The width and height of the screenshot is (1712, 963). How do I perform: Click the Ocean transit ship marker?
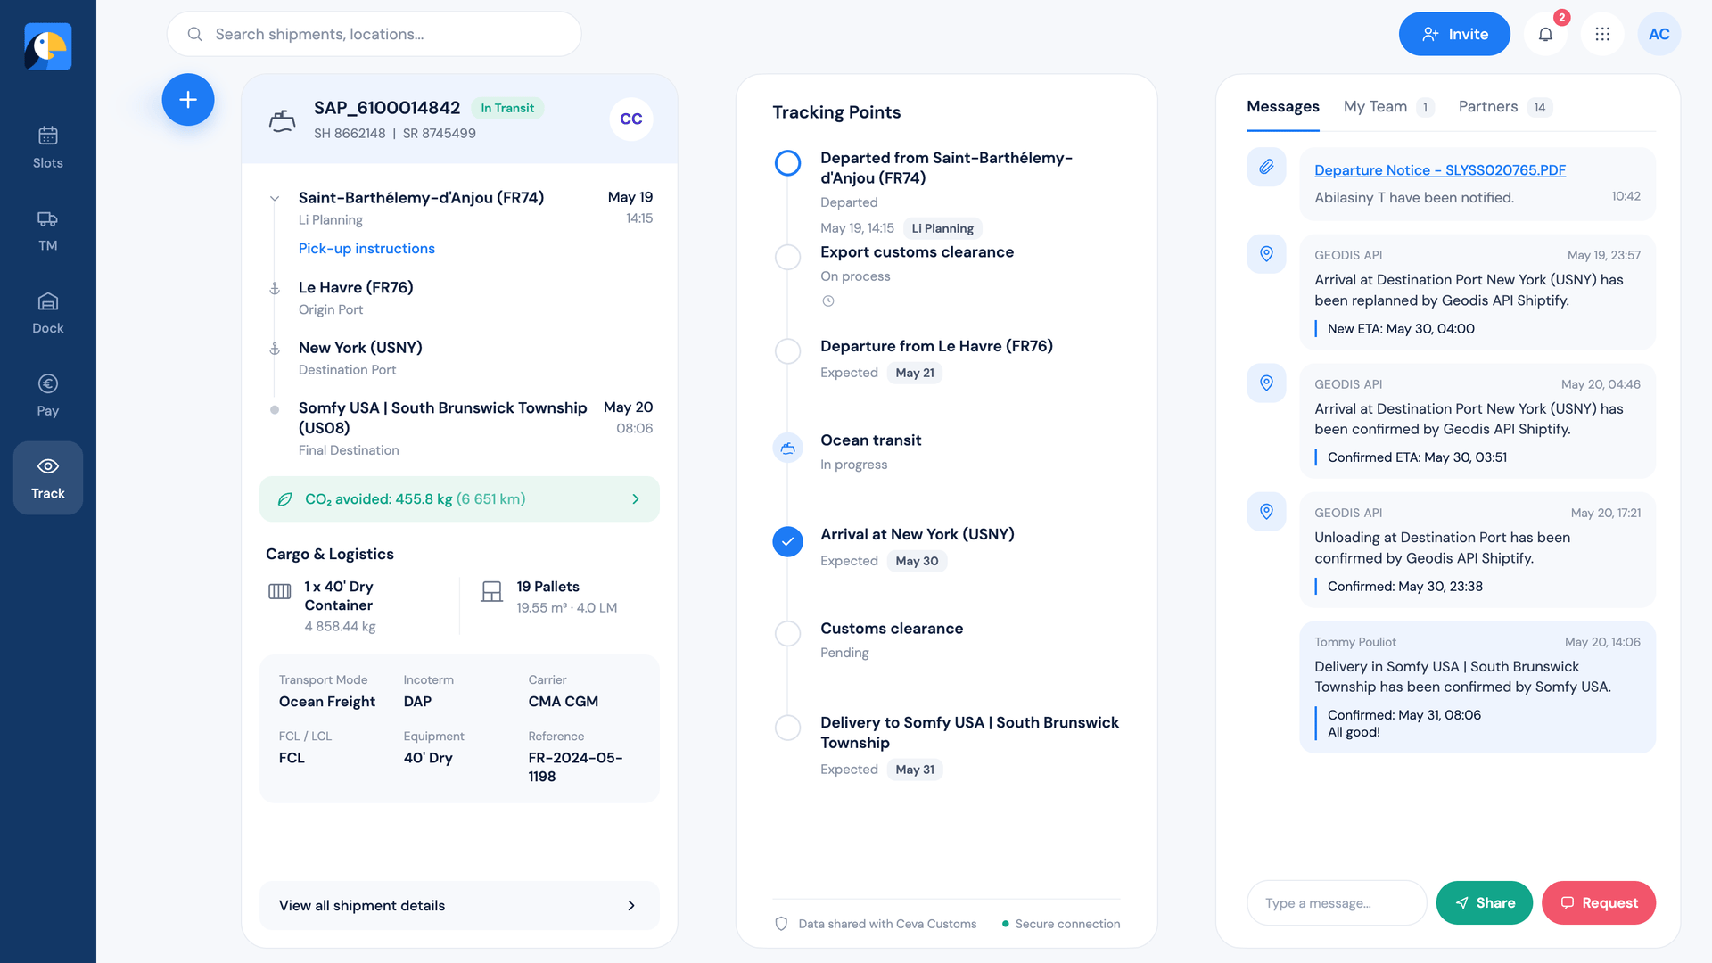click(787, 448)
